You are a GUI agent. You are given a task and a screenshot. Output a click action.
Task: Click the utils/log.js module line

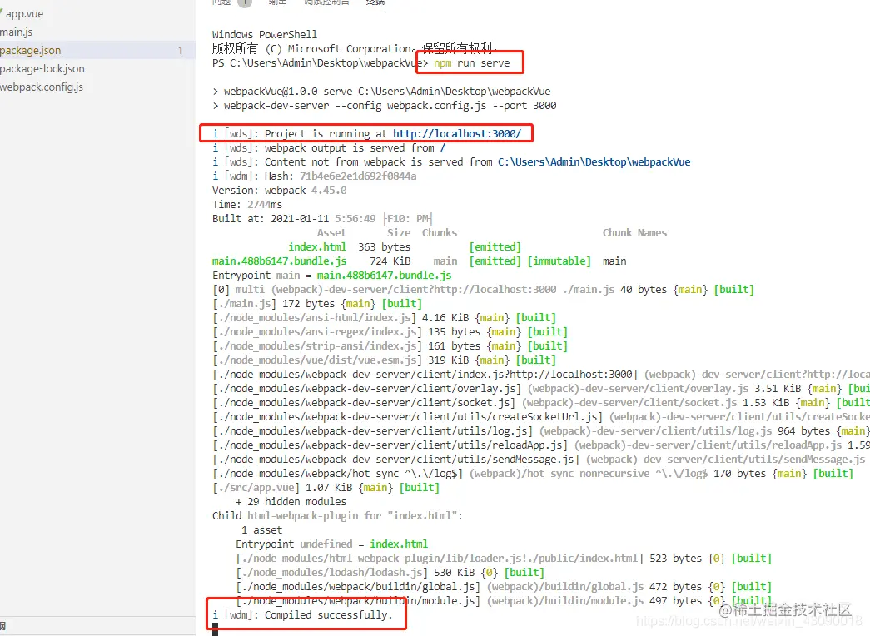coord(541,431)
